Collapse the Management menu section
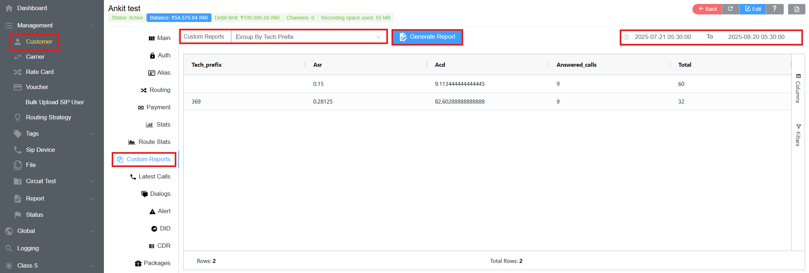809x273 pixels. click(92, 25)
